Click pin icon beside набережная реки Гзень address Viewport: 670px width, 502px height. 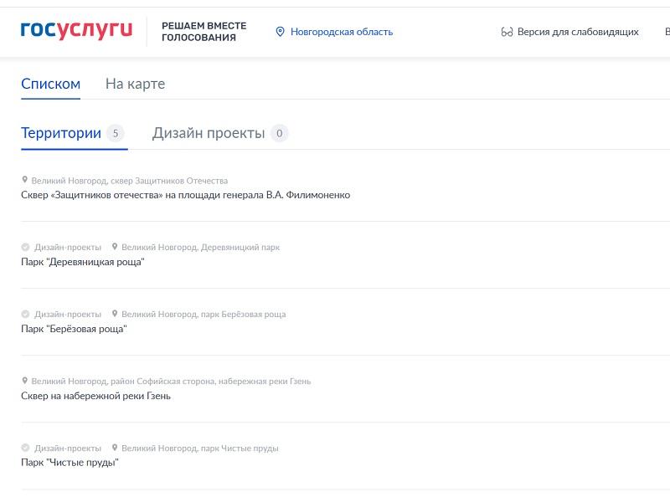(x=25, y=381)
